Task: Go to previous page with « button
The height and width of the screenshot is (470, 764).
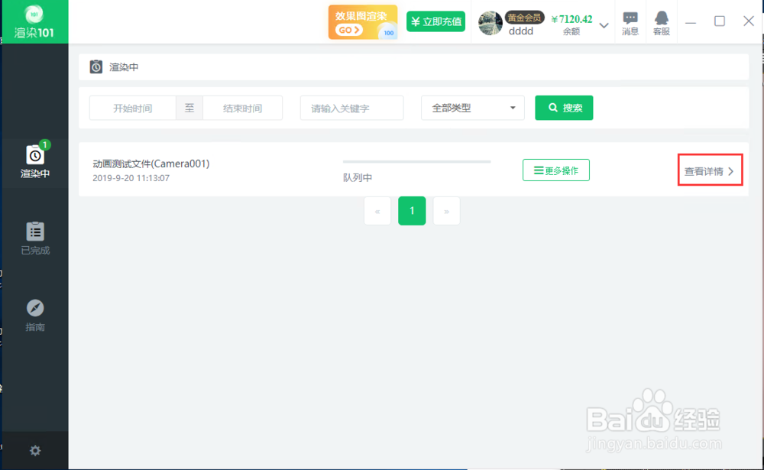Action: (377, 211)
